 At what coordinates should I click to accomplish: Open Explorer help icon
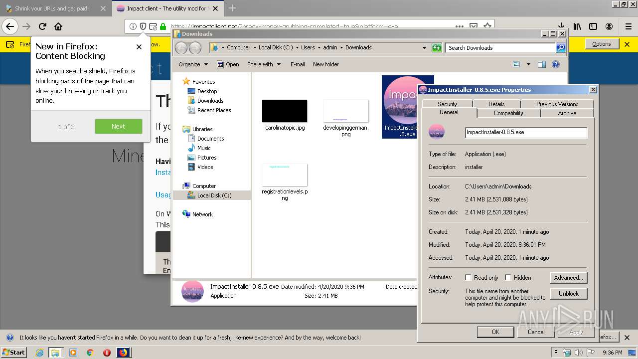coord(556,64)
